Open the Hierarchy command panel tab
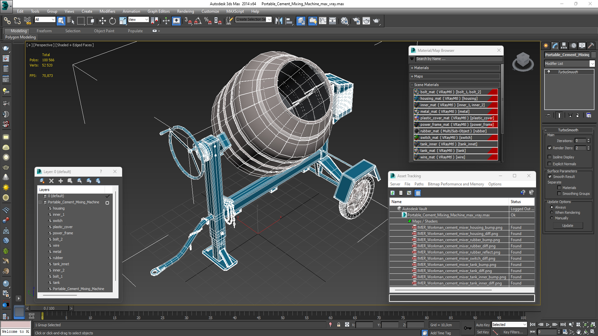Viewport: 598px width, 336px height. [x=564, y=45]
